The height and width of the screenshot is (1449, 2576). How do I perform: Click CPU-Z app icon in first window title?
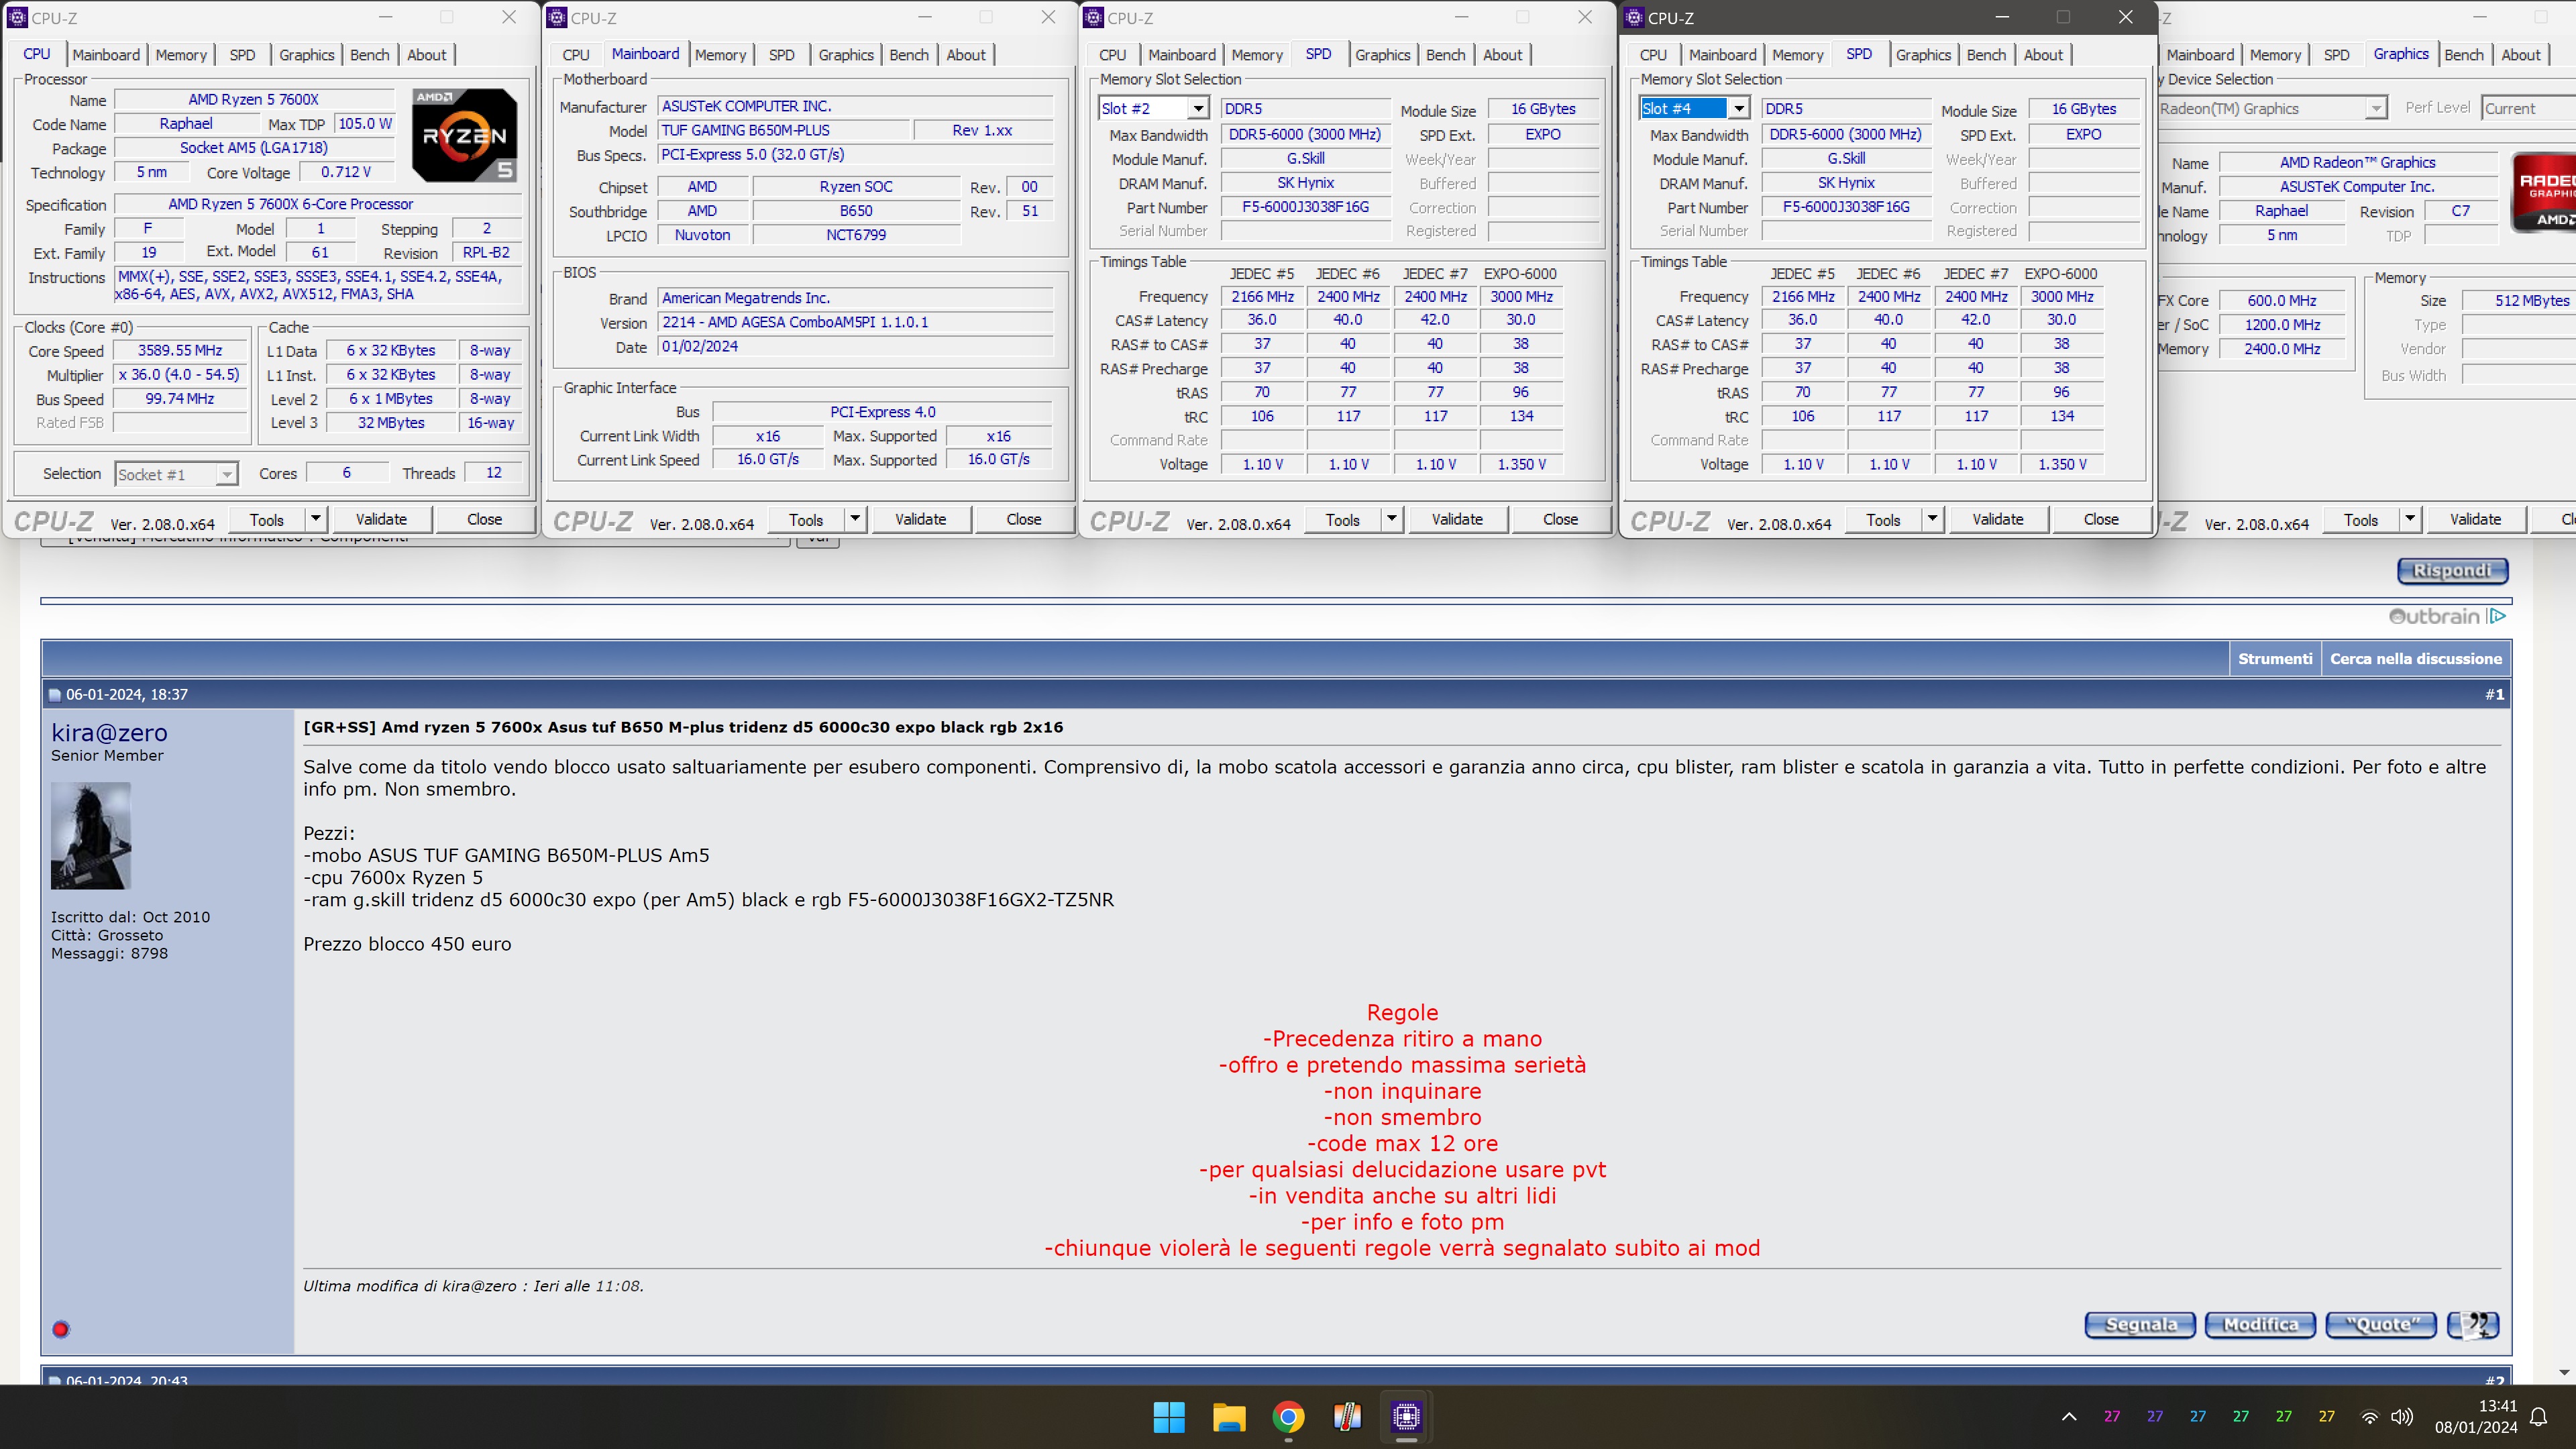[17, 18]
